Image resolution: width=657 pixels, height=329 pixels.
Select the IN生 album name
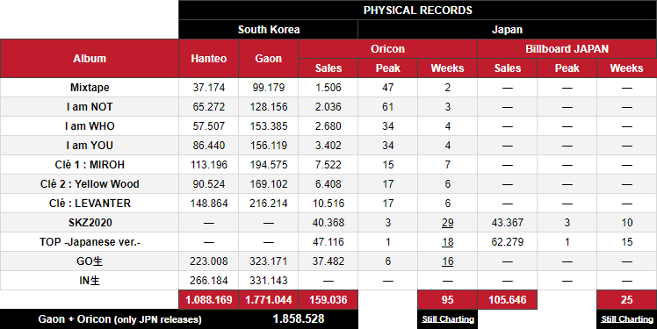point(90,281)
